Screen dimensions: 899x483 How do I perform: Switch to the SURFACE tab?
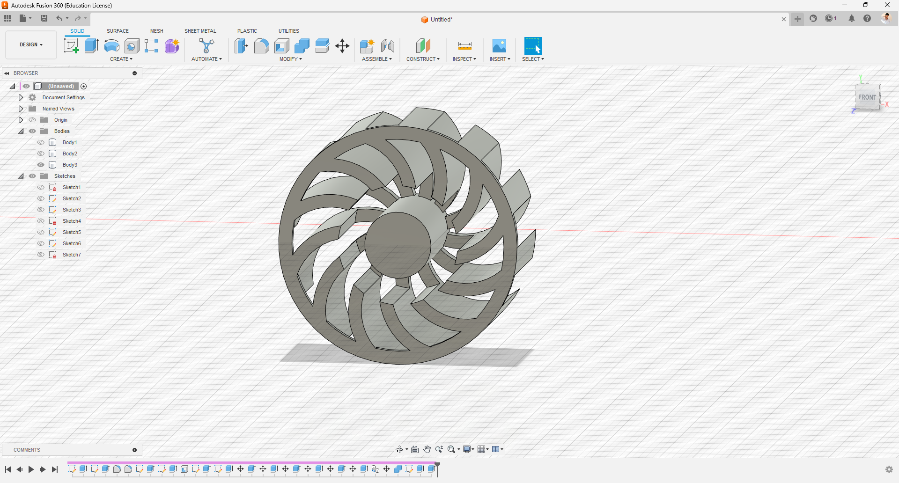(118, 31)
